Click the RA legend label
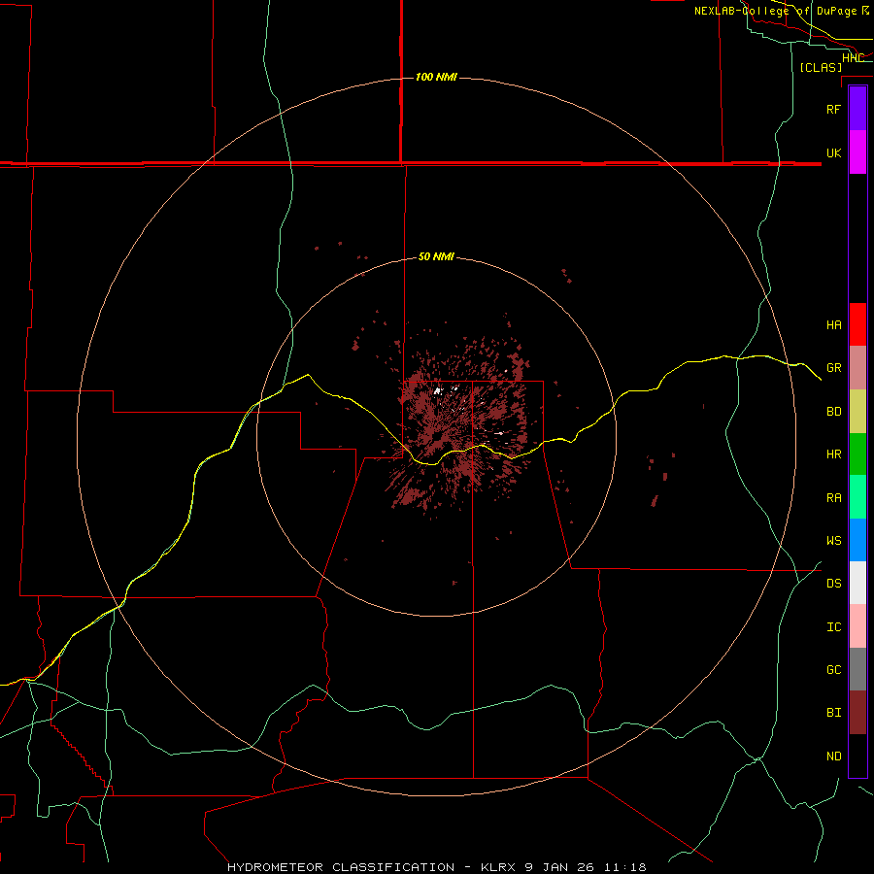Screen dimensions: 874x874 coord(833,498)
